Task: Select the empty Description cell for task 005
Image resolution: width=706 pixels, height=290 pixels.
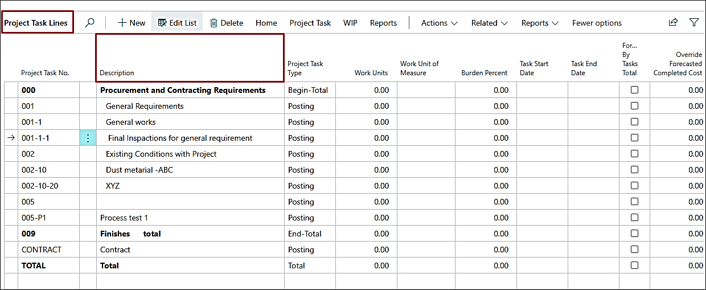Action: point(190,202)
